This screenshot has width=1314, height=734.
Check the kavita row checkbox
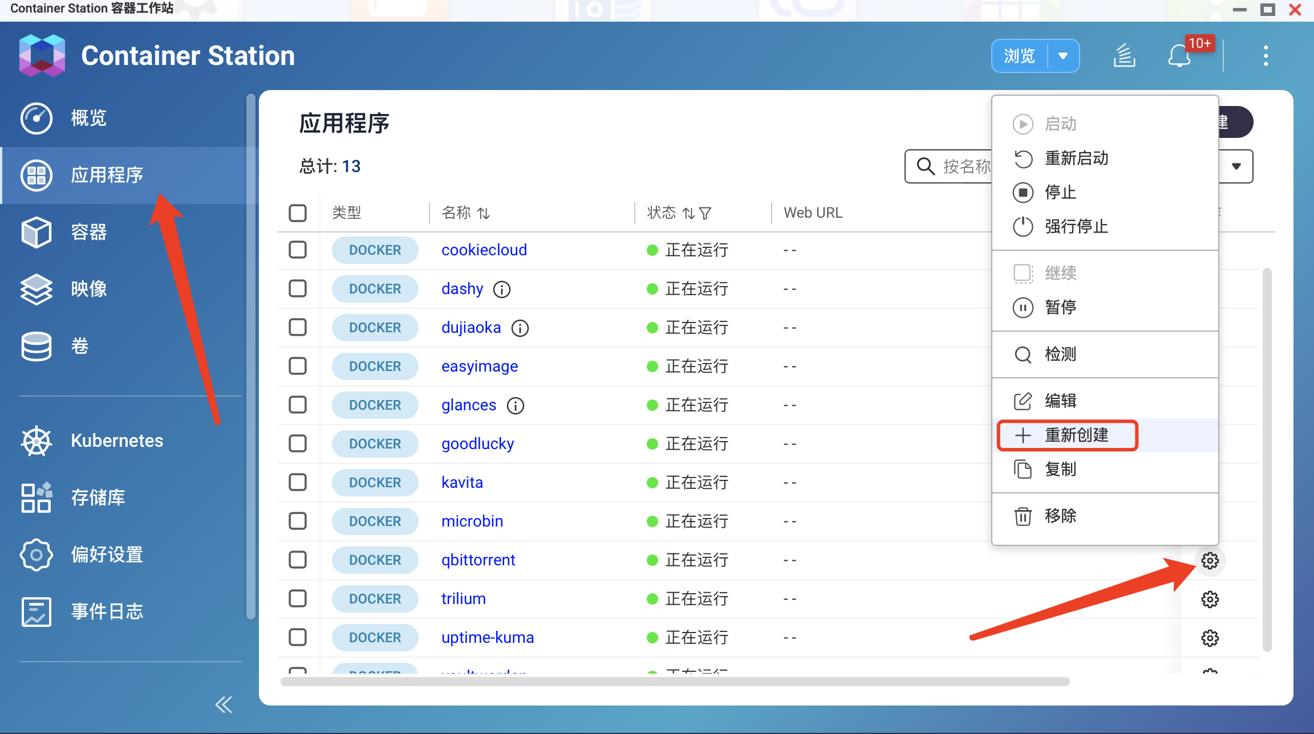pos(298,482)
